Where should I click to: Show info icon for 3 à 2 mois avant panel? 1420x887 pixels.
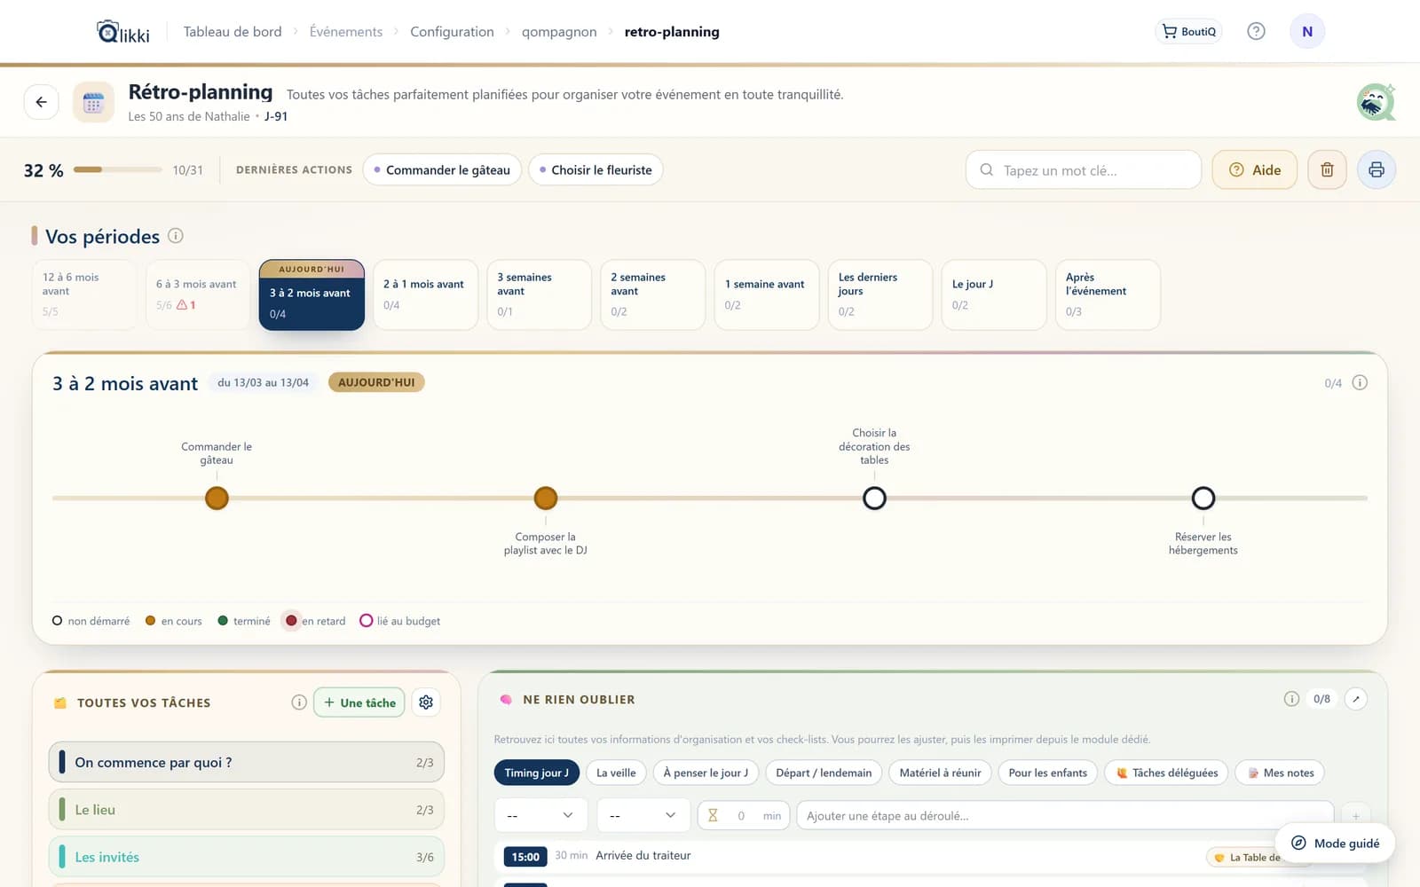point(1359,382)
